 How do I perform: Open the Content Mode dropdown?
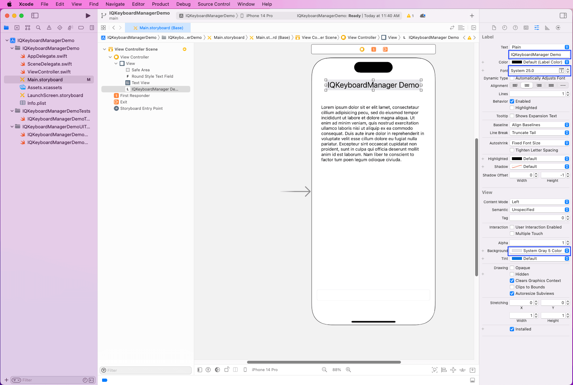(x=539, y=202)
